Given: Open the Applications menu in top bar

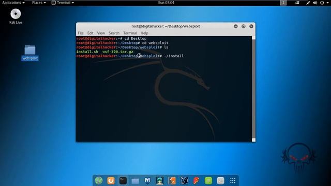Looking at the screenshot, I should [13, 3].
